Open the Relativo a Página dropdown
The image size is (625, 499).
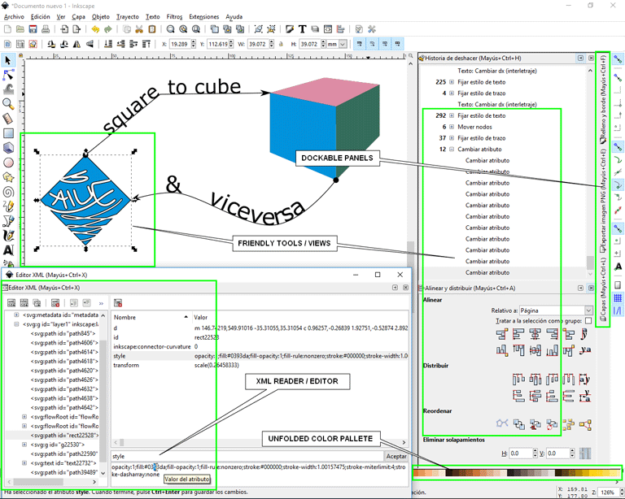pos(556,310)
